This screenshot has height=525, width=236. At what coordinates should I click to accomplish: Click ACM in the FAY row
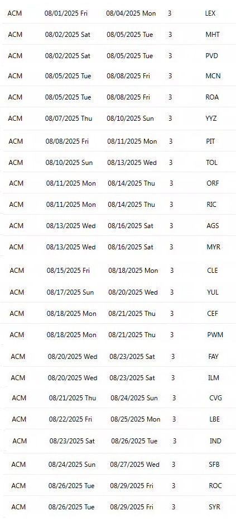click(x=18, y=357)
